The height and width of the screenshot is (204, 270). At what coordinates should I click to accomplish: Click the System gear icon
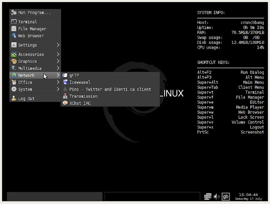(14, 89)
